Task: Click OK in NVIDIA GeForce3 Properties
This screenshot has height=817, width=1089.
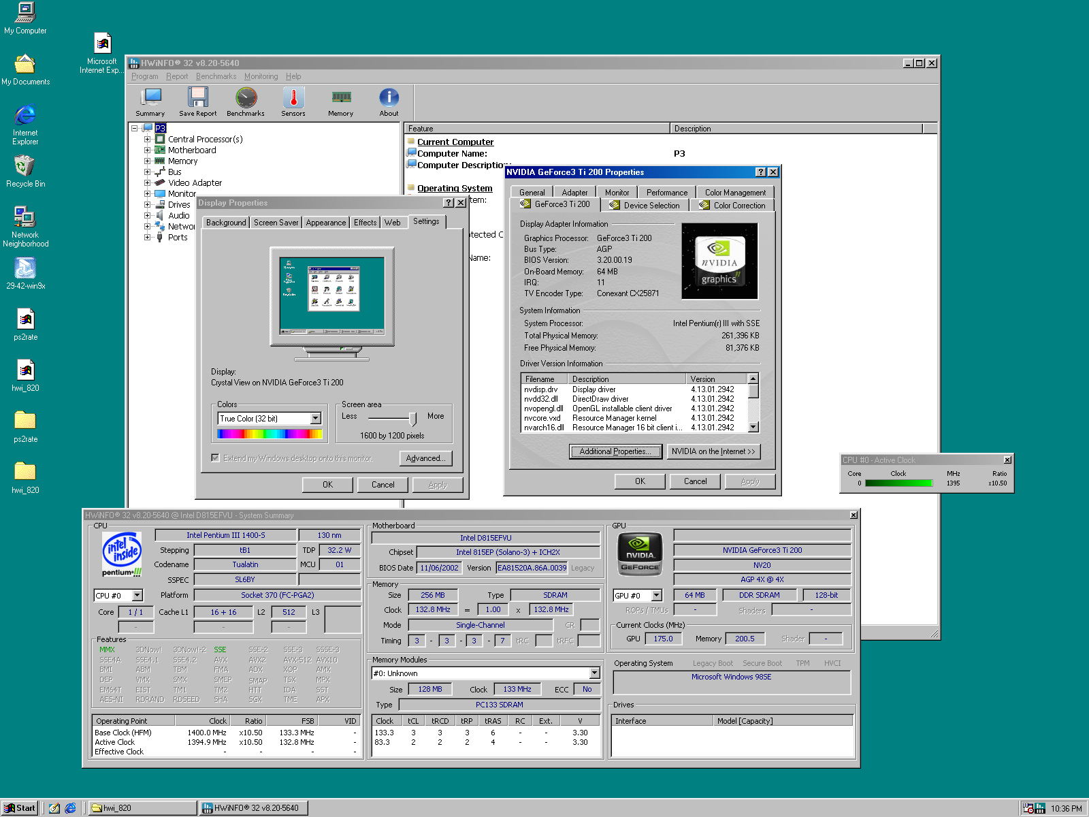Action: point(640,481)
